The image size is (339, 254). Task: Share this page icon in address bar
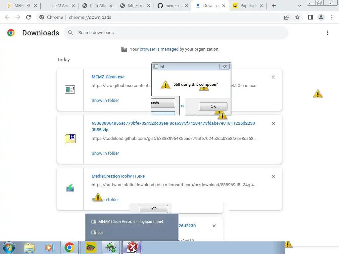tap(287, 17)
